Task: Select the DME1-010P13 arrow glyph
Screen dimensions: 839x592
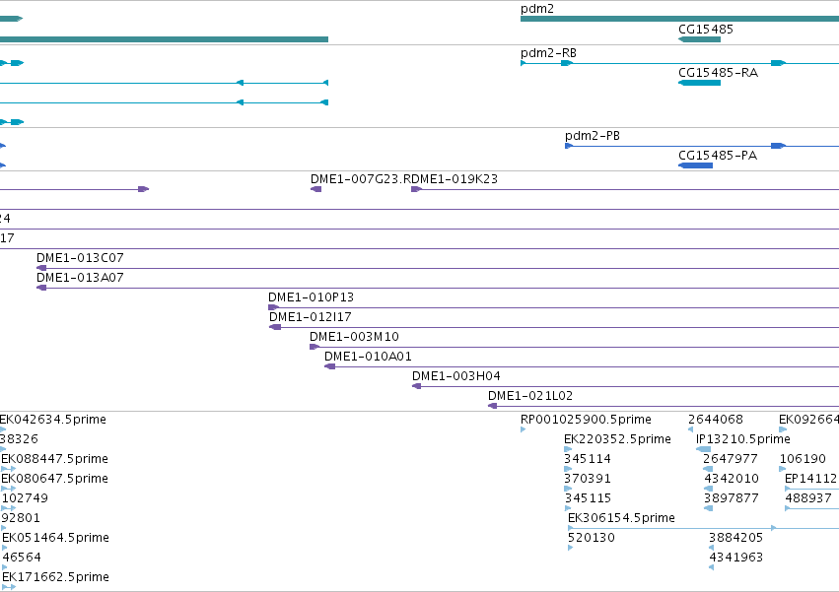Action: coord(273,307)
